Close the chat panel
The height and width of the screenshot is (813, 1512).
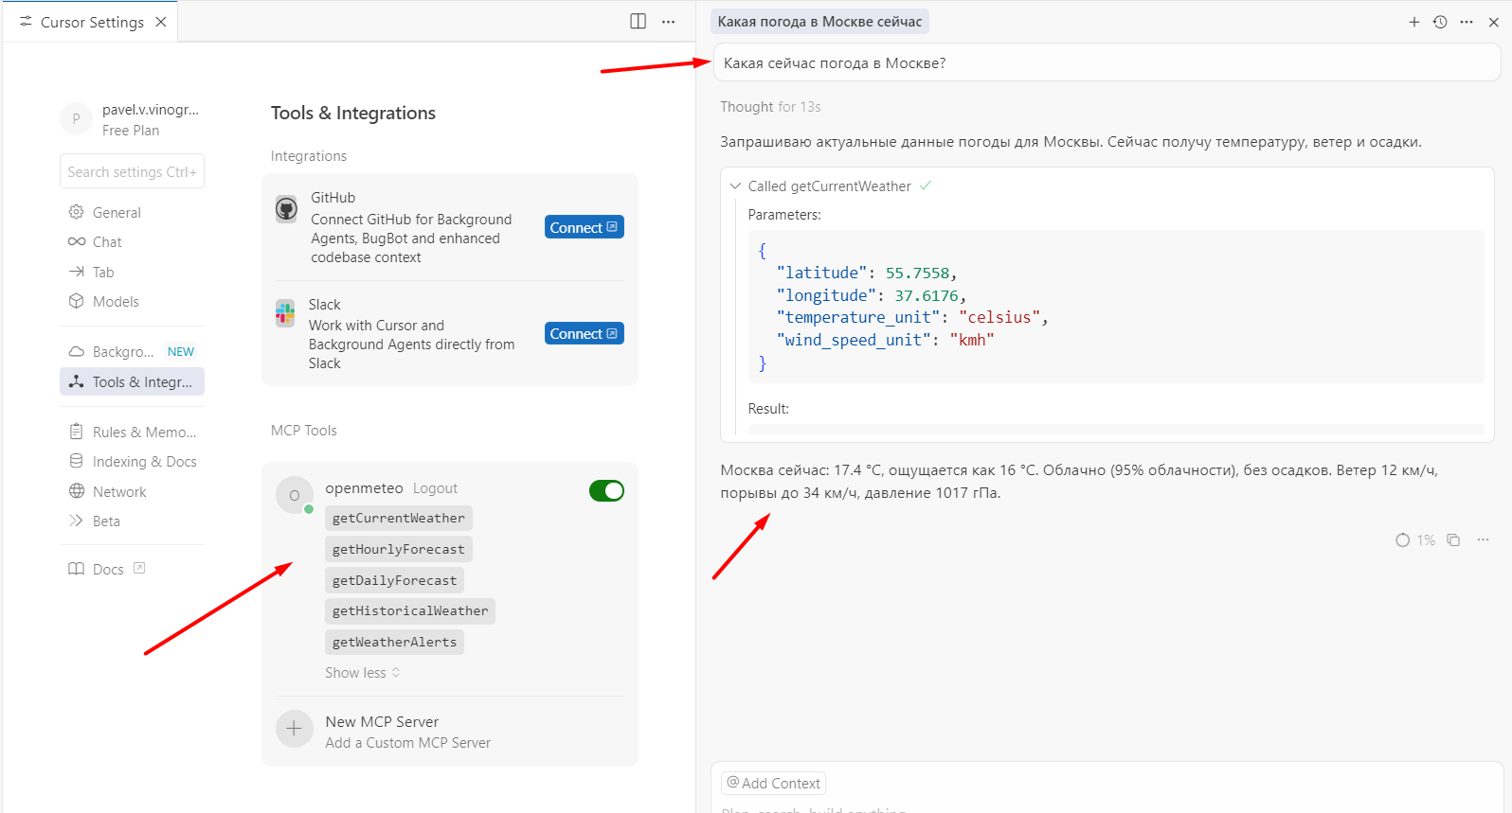(x=1494, y=22)
